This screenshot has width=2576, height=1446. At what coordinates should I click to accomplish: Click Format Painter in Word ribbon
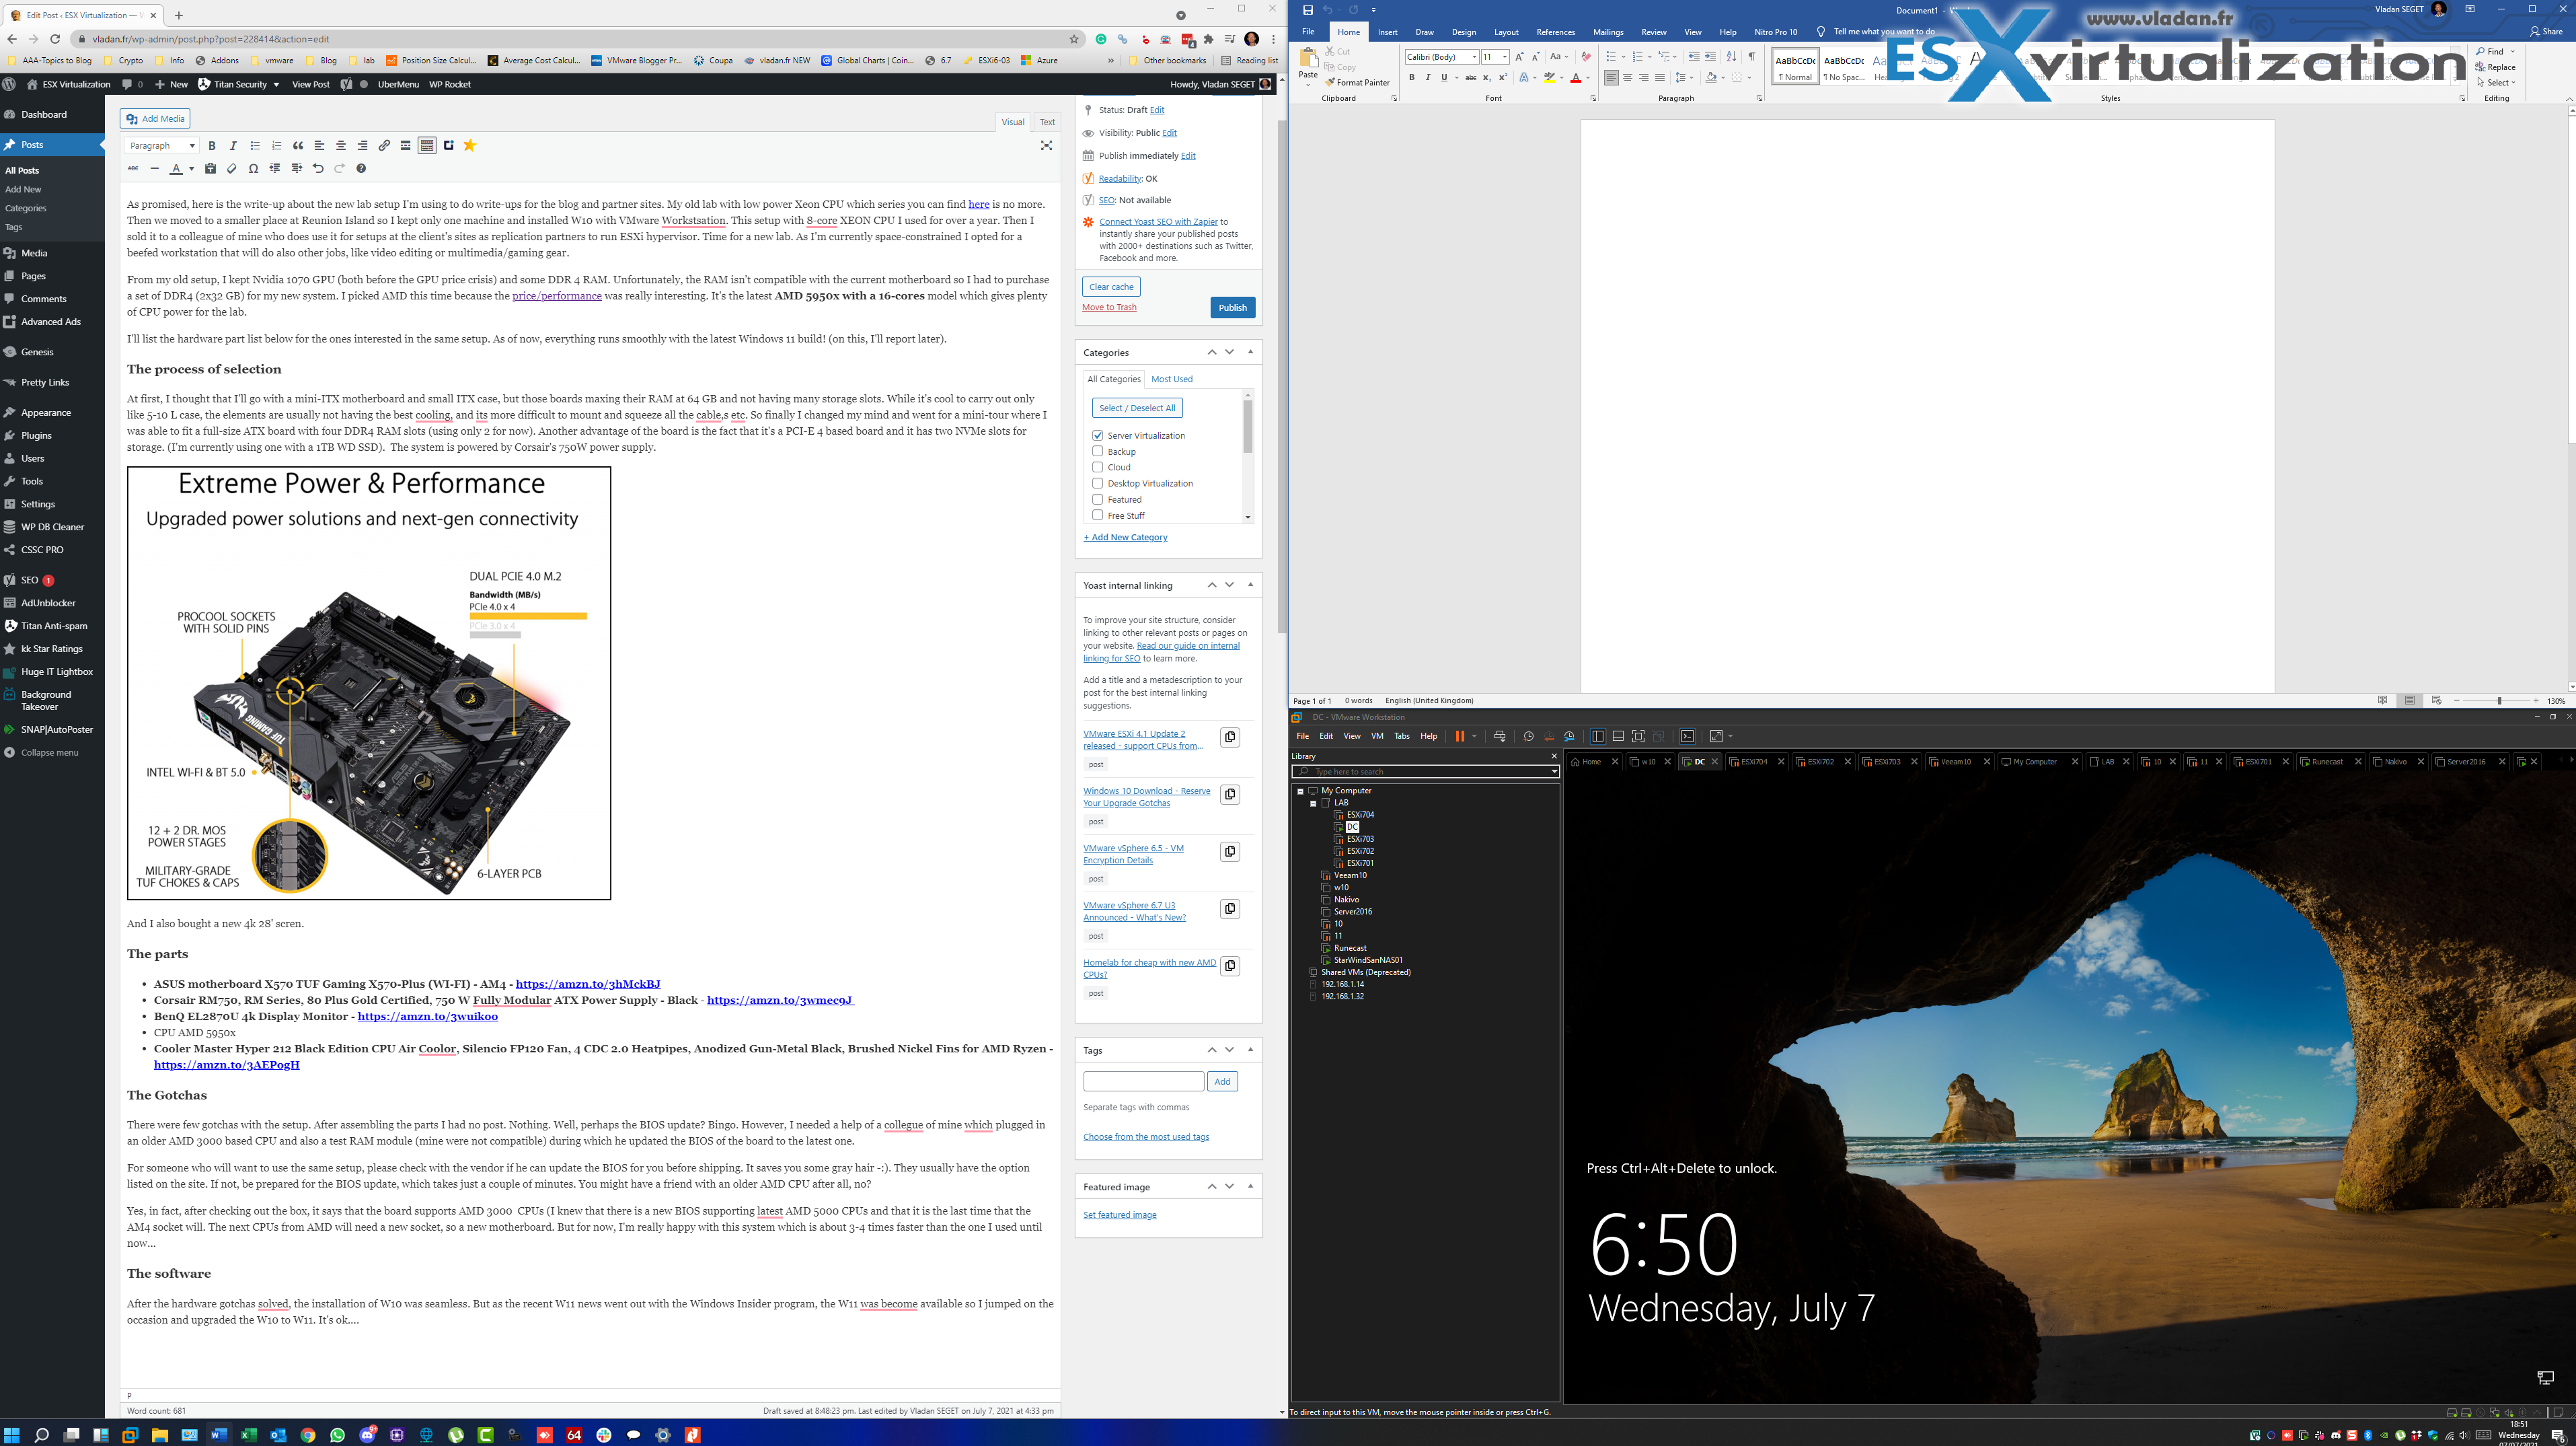click(x=1357, y=83)
